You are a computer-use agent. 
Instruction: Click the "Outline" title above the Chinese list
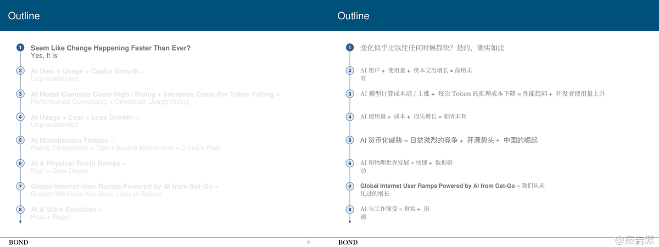(353, 16)
